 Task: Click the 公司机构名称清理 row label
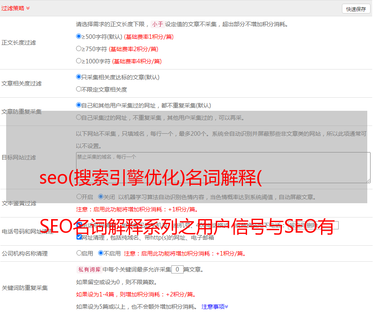(x=25, y=253)
